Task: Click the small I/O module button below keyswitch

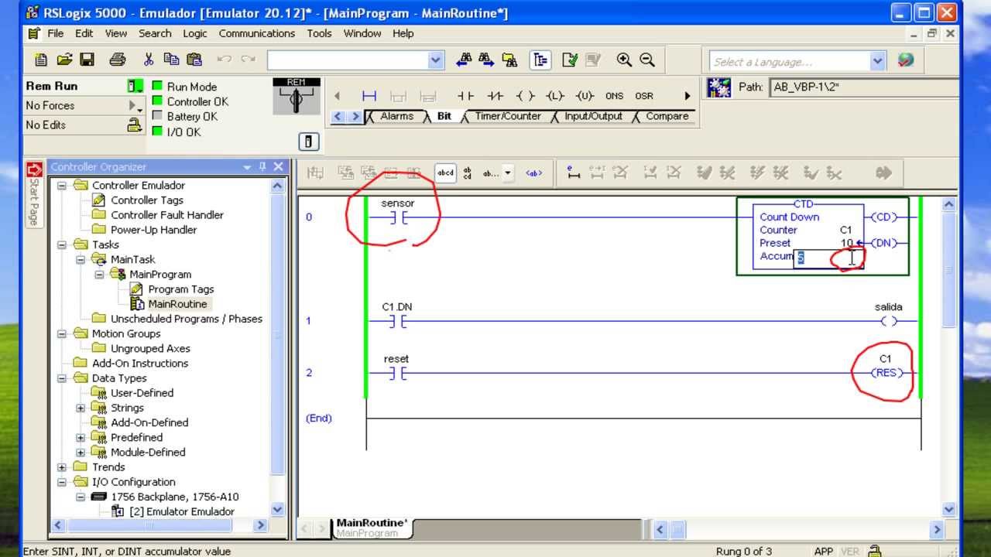Action: 308,142
